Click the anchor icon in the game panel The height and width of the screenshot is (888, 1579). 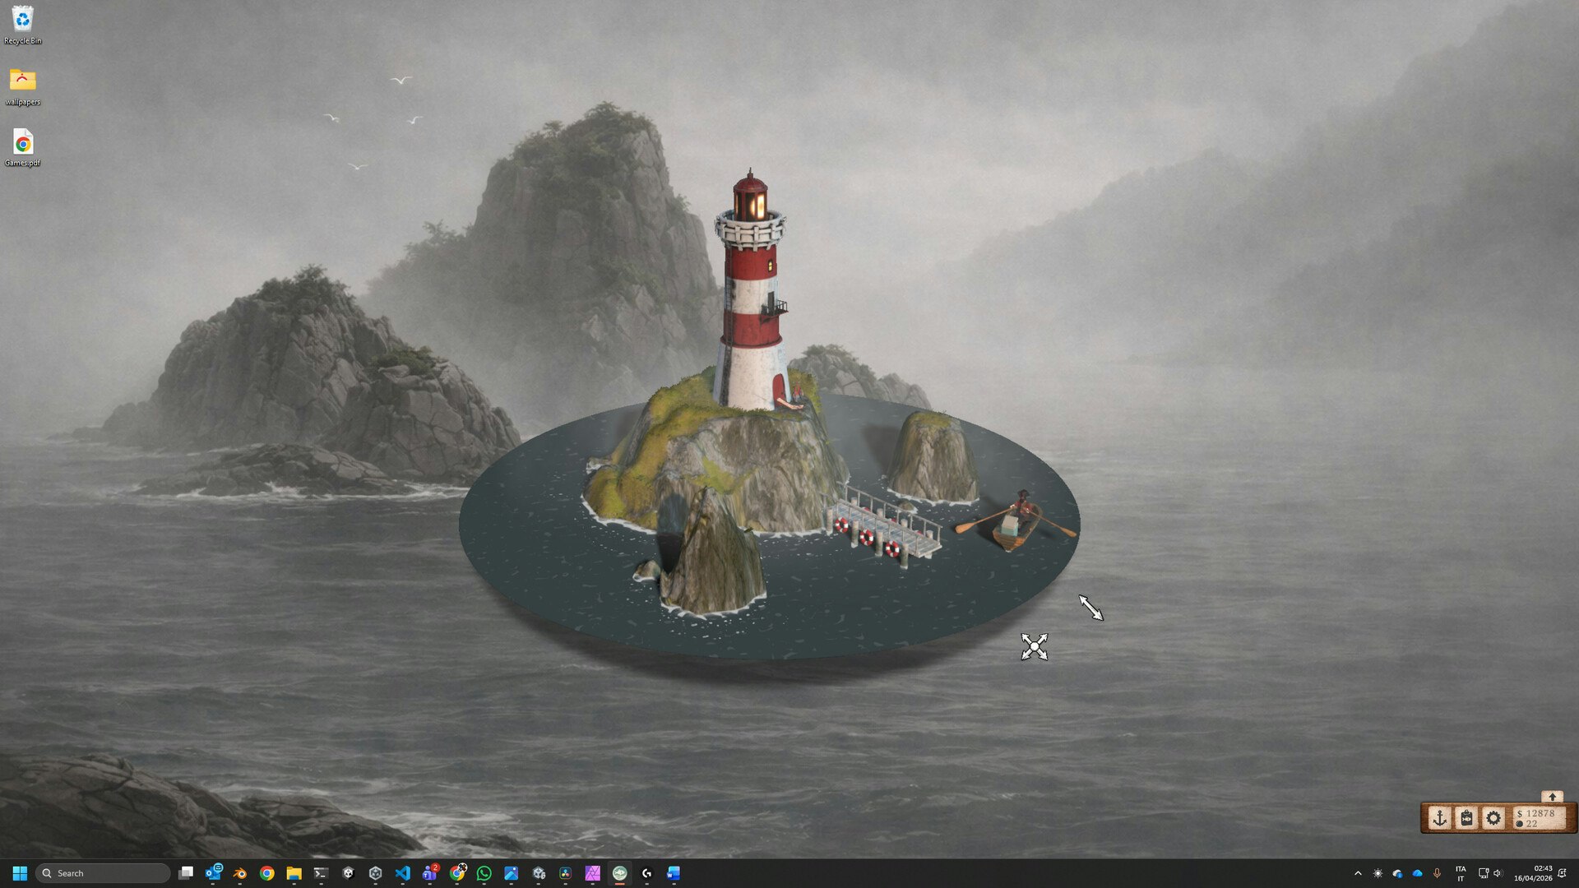[1439, 818]
